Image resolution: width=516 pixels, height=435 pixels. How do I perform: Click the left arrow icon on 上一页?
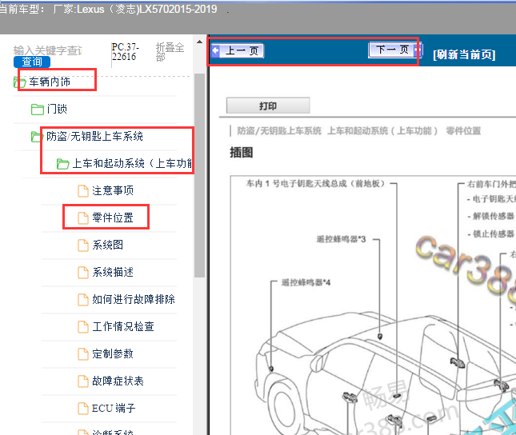215,50
